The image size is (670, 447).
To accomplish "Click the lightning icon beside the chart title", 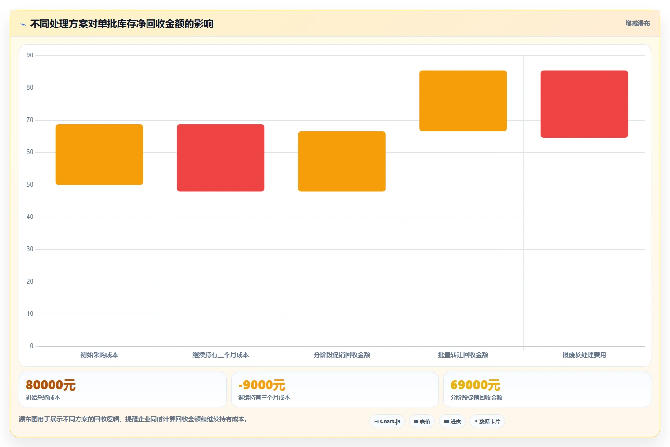I will click(23, 24).
